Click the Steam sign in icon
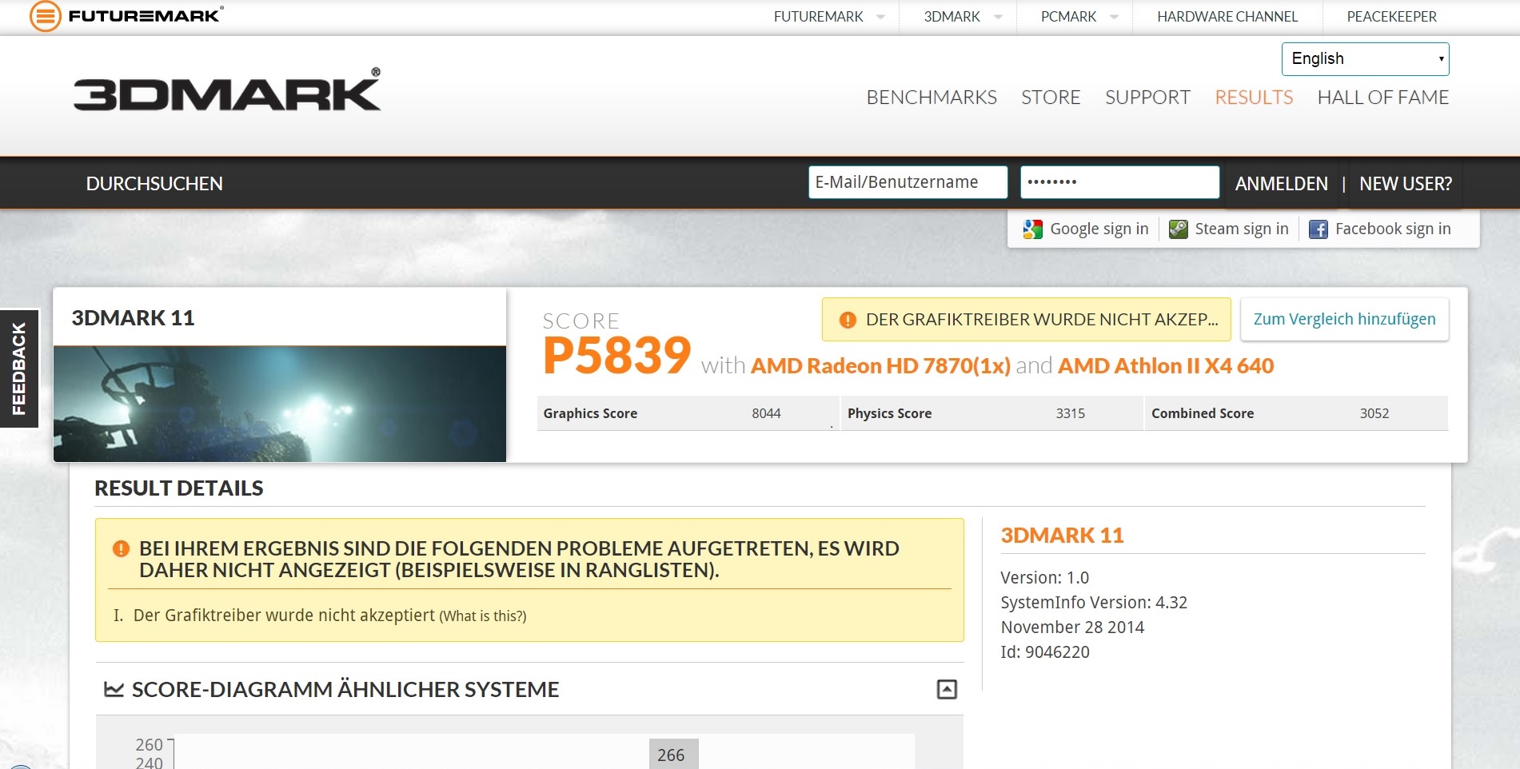Image resolution: width=1520 pixels, height=769 pixels. click(1178, 229)
